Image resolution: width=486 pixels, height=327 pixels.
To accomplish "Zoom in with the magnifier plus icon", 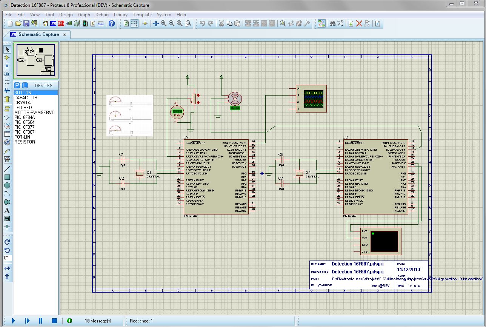I will click(x=164, y=23).
